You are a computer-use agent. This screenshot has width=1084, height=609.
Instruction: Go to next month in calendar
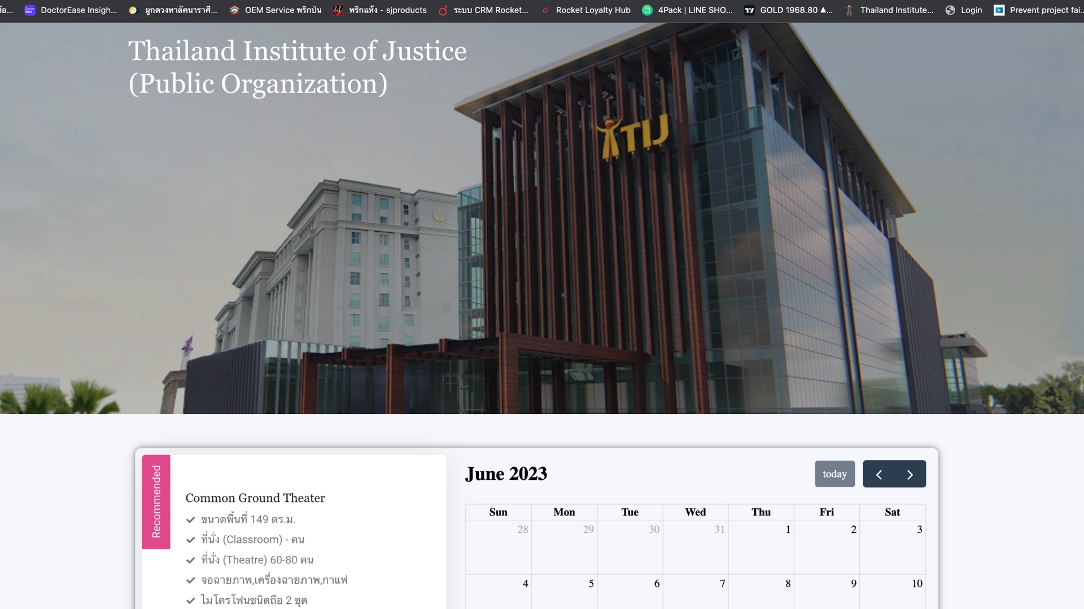point(910,475)
